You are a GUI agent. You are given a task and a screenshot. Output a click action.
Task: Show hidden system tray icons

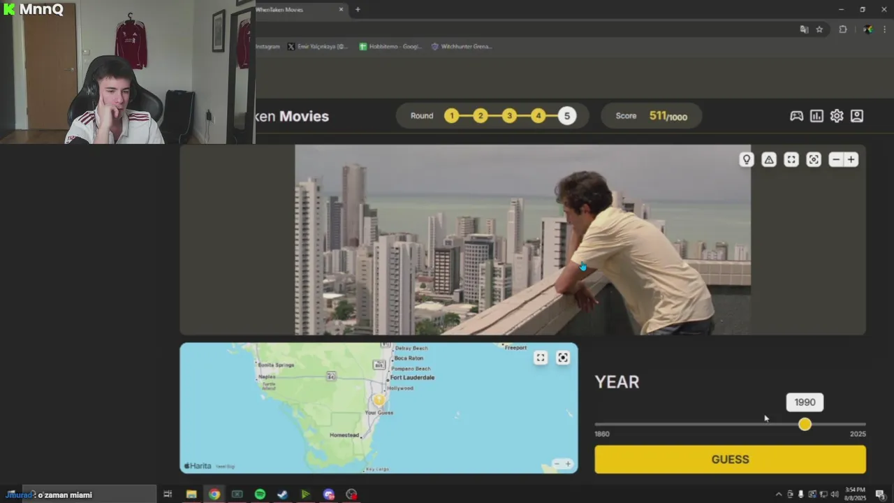click(779, 495)
